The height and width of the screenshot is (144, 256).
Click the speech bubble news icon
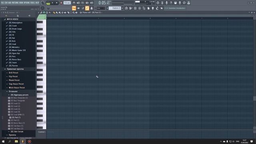point(184,3)
